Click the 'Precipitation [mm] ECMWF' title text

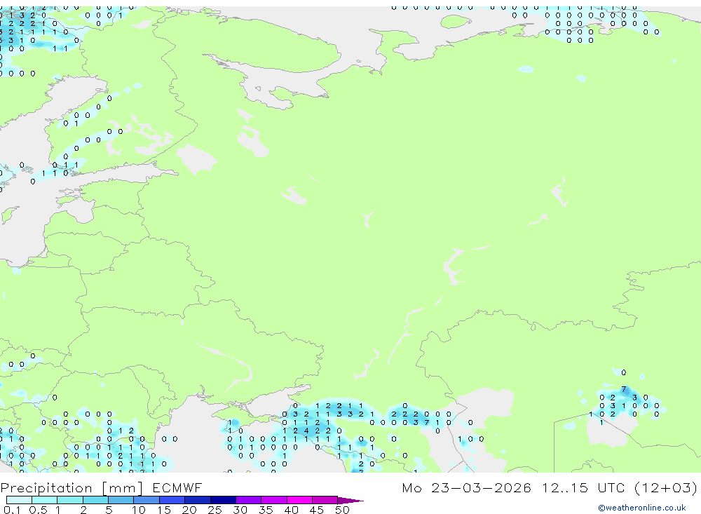[102, 487]
